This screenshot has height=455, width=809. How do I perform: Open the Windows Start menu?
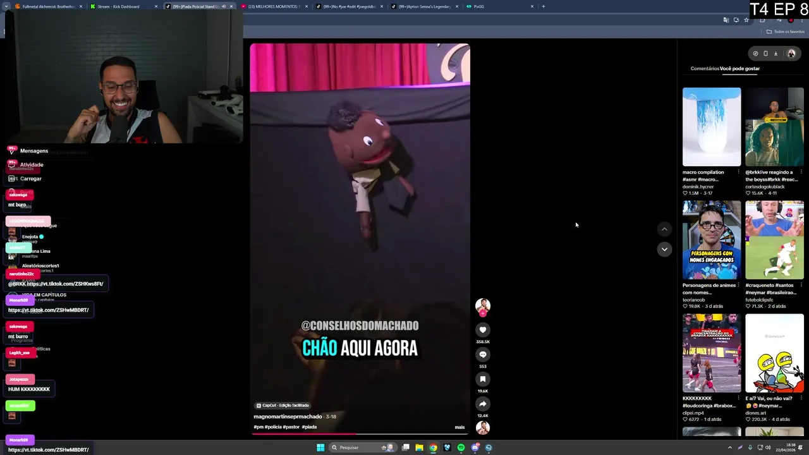click(x=320, y=447)
